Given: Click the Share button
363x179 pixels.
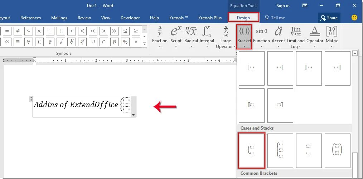Looking at the screenshot, I should 329,18.
